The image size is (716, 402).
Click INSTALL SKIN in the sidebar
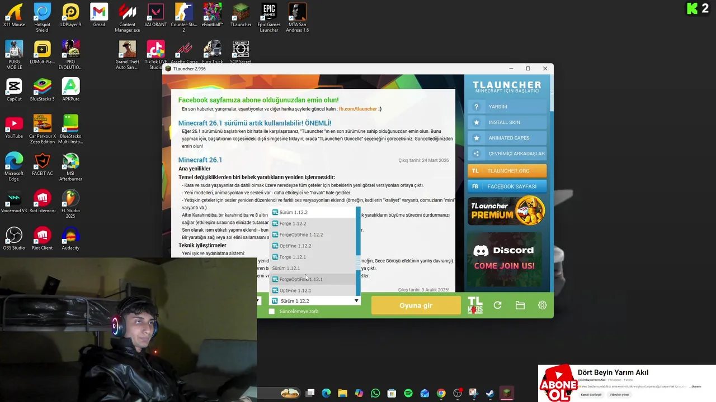pyautogui.click(x=507, y=122)
